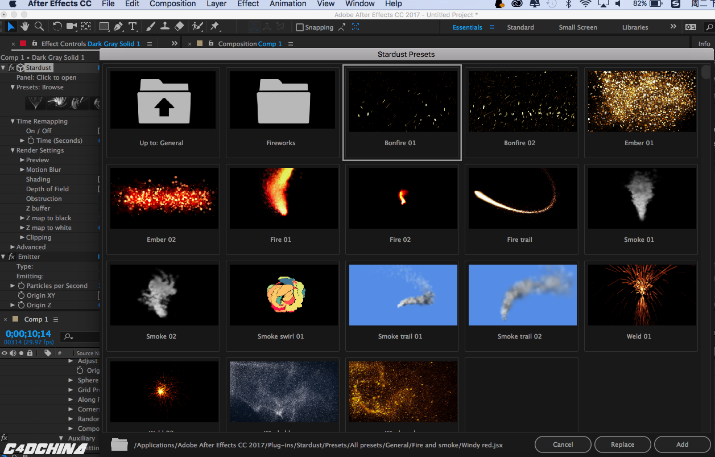Select the Horizontal Type tool
This screenshot has width=715, height=457.
pyautogui.click(x=133, y=27)
